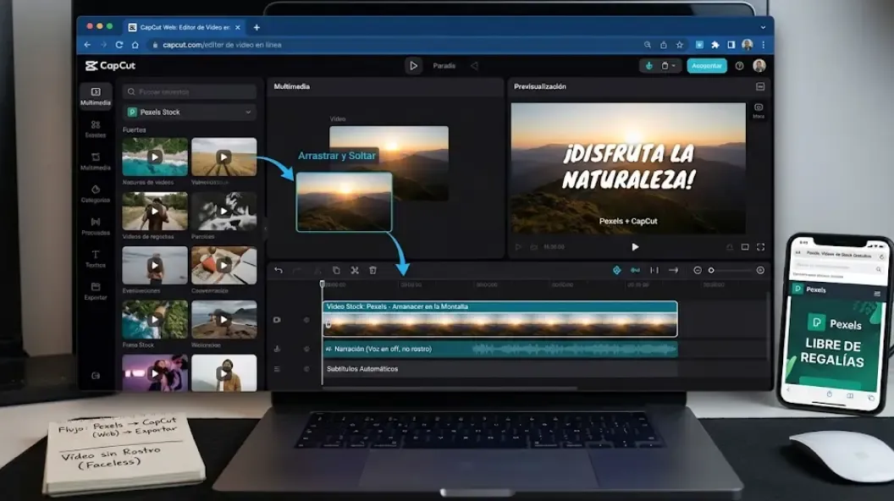Click the browser back arrow
Screen dimensions: 894x501
pos(87,45)
